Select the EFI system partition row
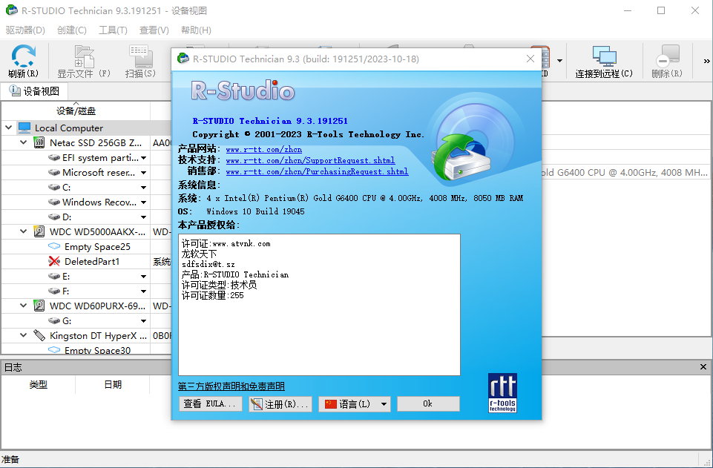The image size is (713, 468). pos(86,158)
